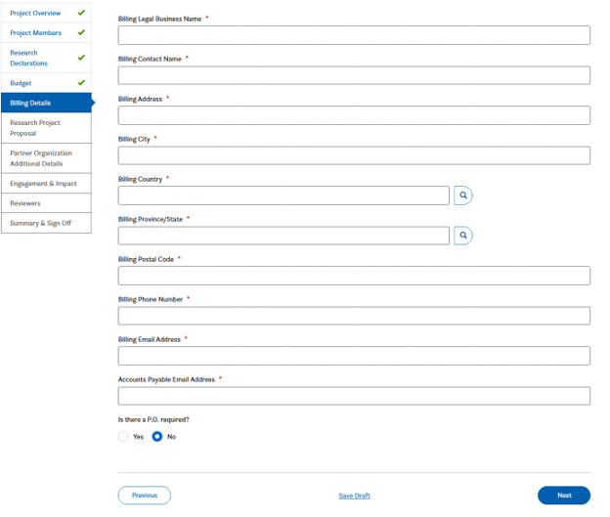Screen dimensions: 610x517
Task: Go to Project Overview step
Action: [46, 13]
